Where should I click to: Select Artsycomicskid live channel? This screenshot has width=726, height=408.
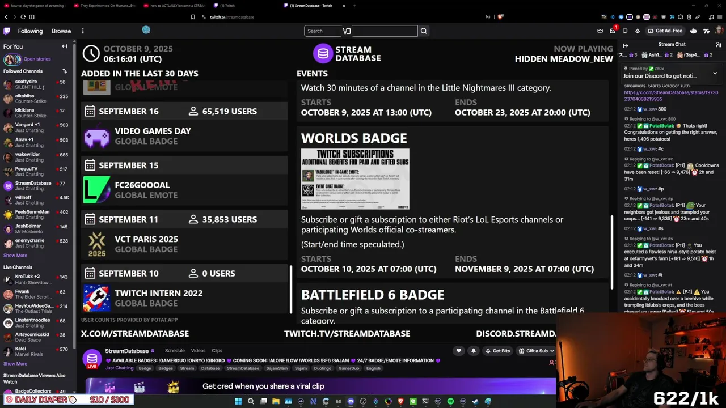pos(37,337)
